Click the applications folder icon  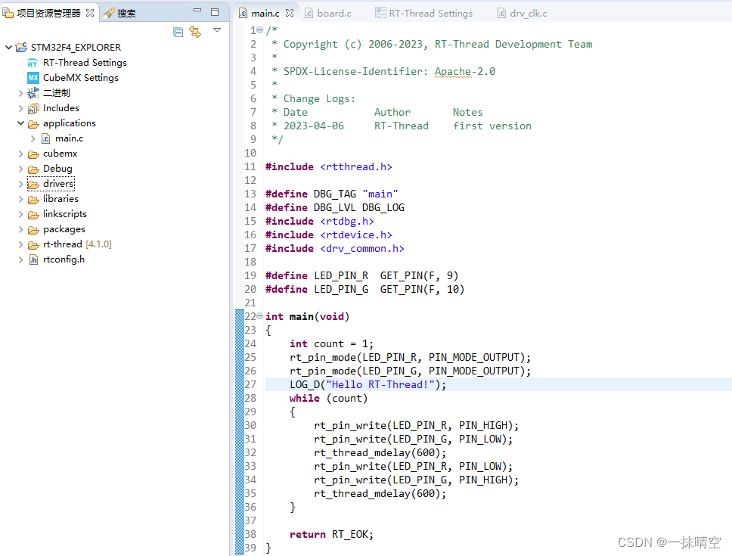[33, 124]
